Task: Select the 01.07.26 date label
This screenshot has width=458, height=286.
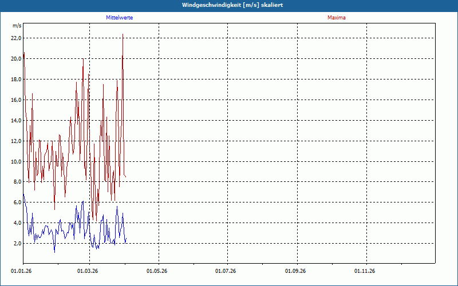Action: click(226, 271)
